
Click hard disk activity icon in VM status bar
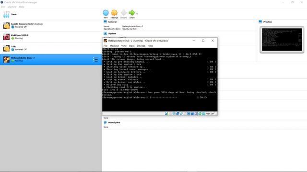[x=166, y=114]
